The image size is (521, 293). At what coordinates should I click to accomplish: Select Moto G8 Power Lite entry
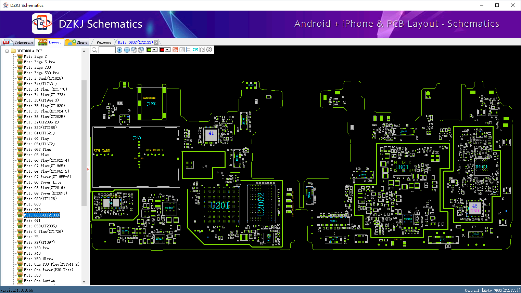tap(42, 182)
